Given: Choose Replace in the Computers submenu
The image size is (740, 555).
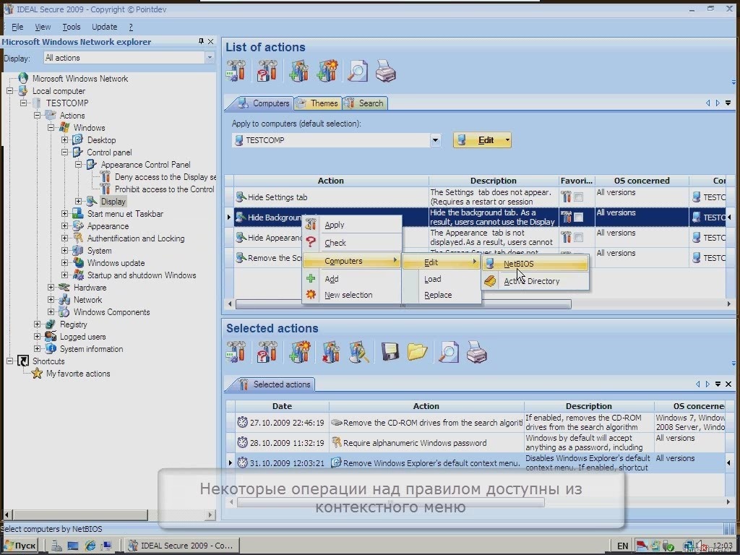Looking at the screenshot, I should tap(442, 295).
